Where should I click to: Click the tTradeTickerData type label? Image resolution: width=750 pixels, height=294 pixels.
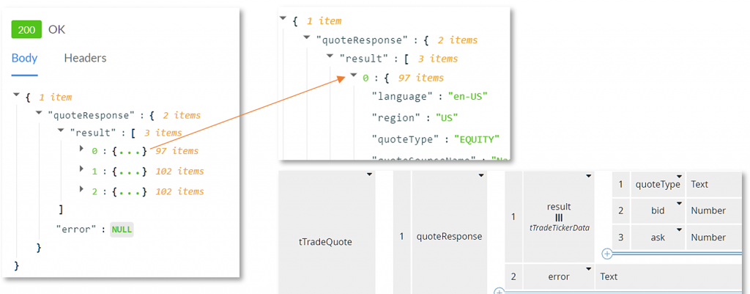[x=558, y=228]
